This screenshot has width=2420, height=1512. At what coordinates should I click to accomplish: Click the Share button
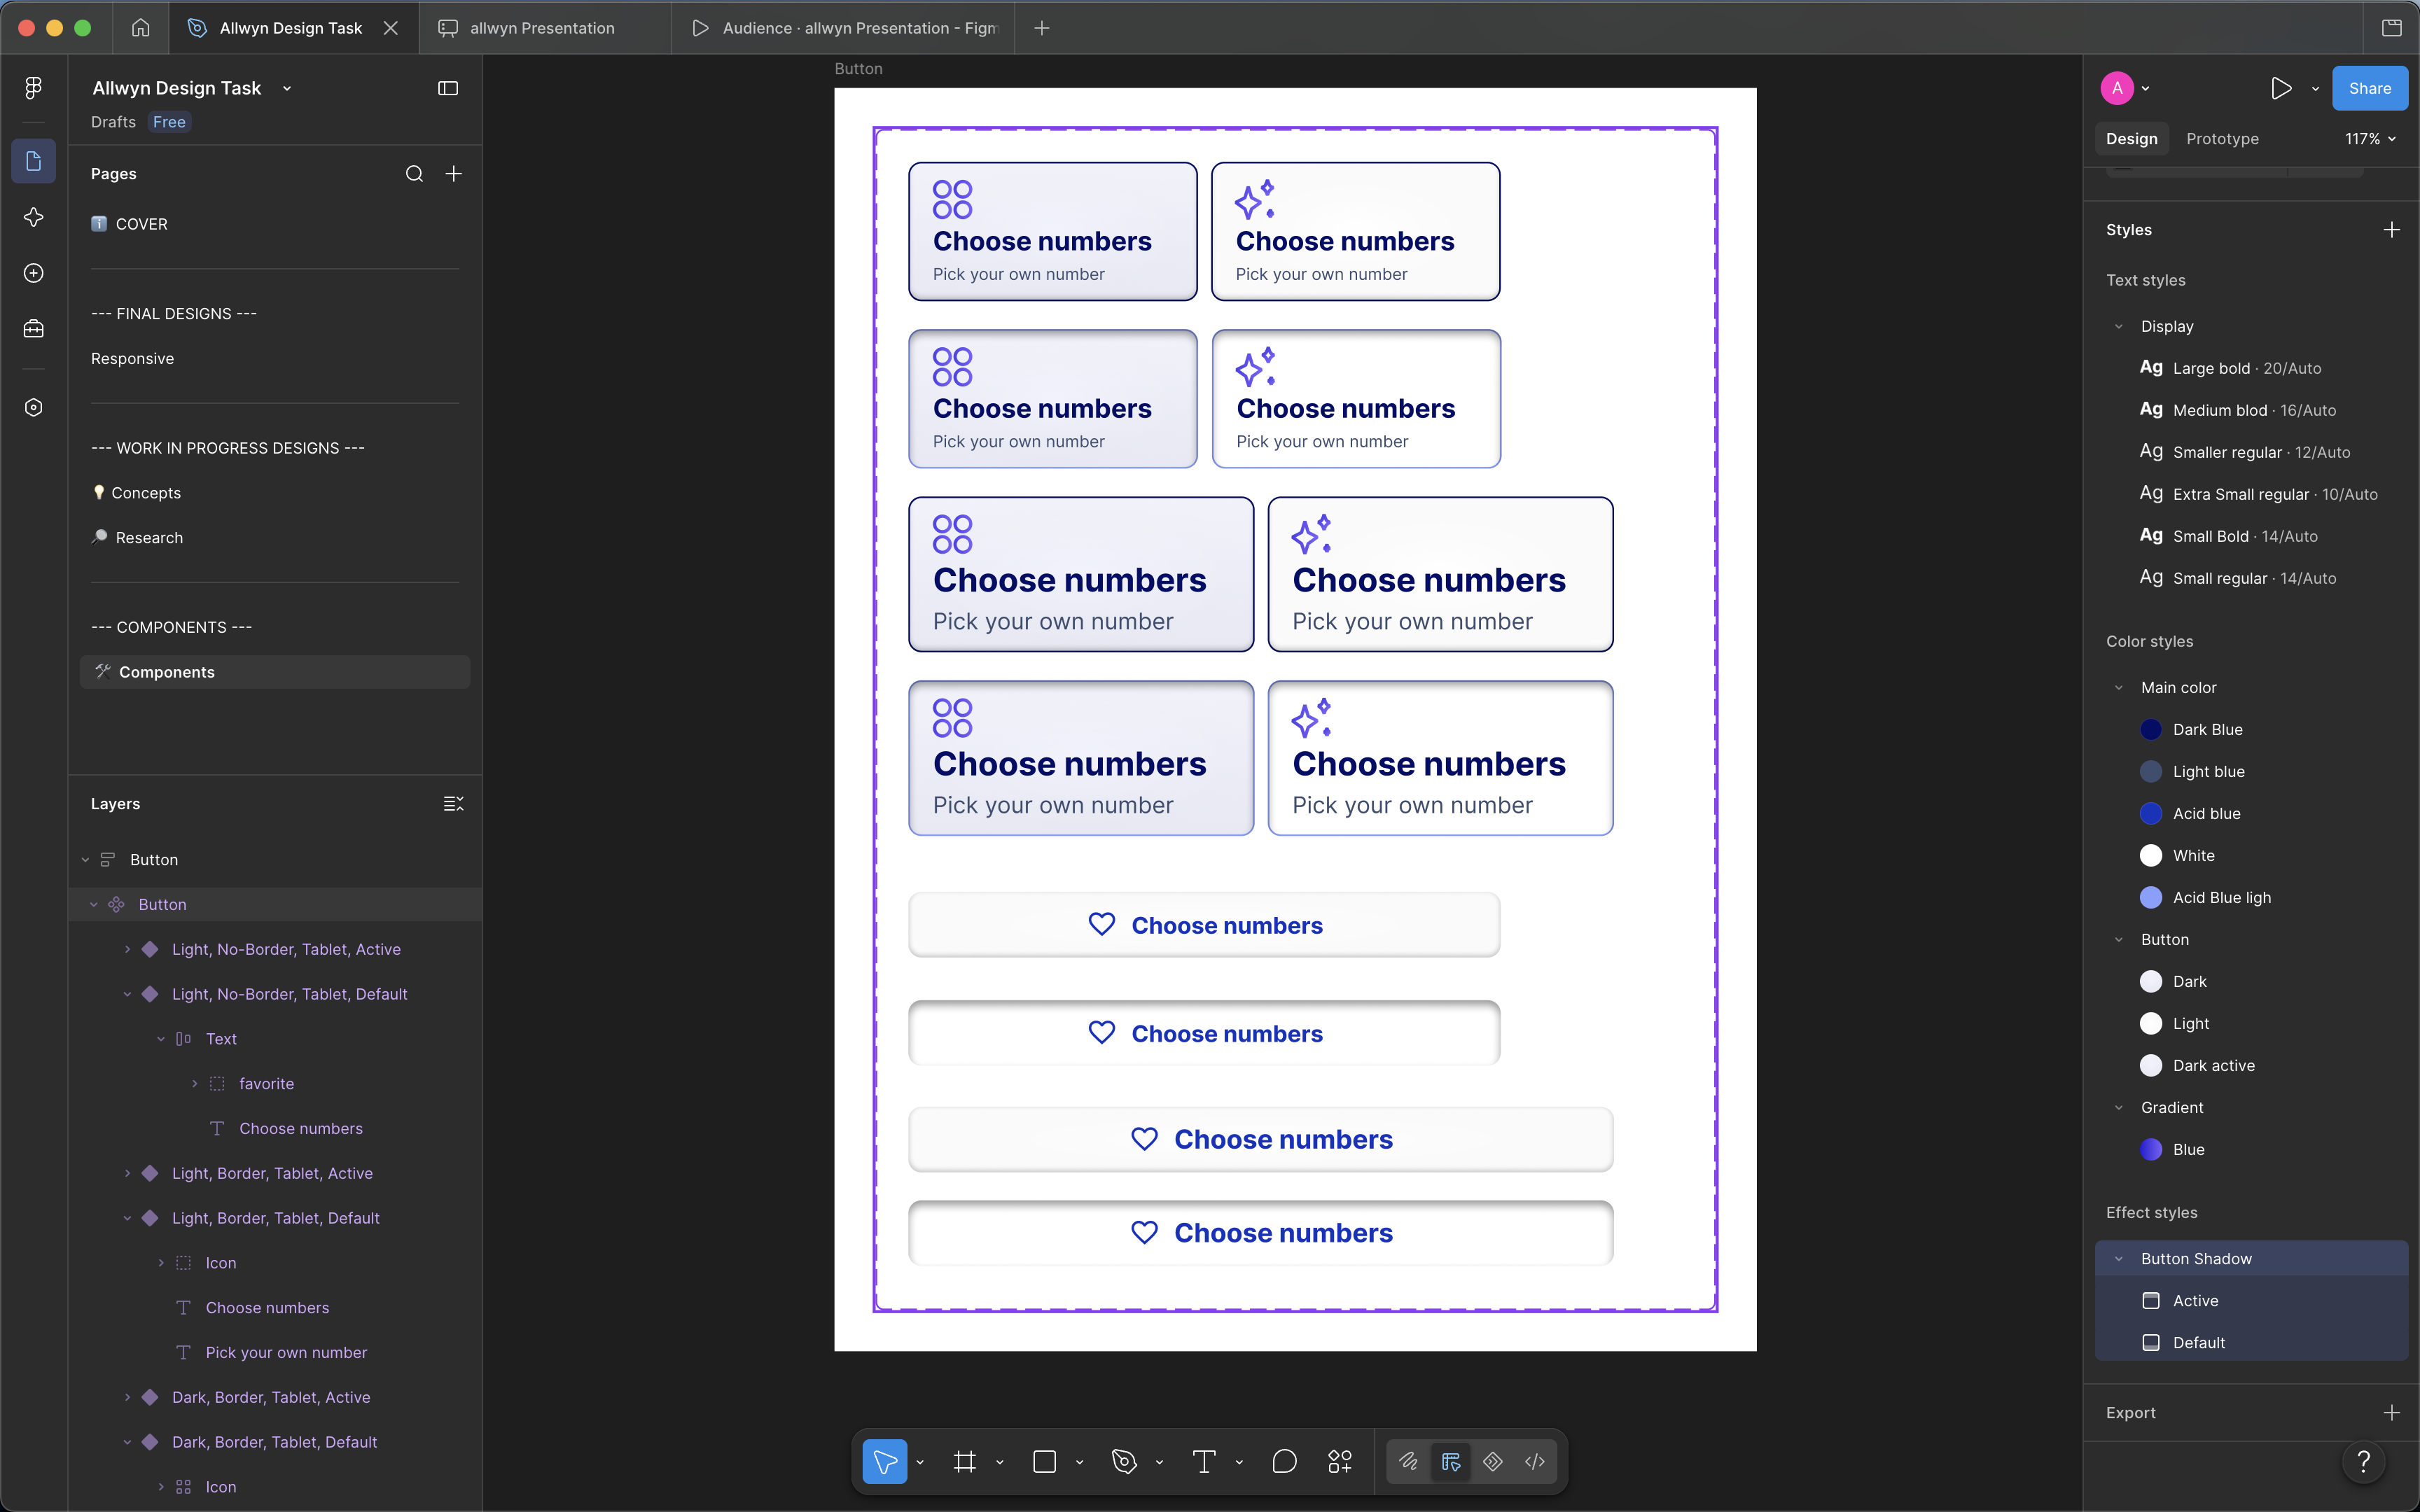click(2369, 88)
